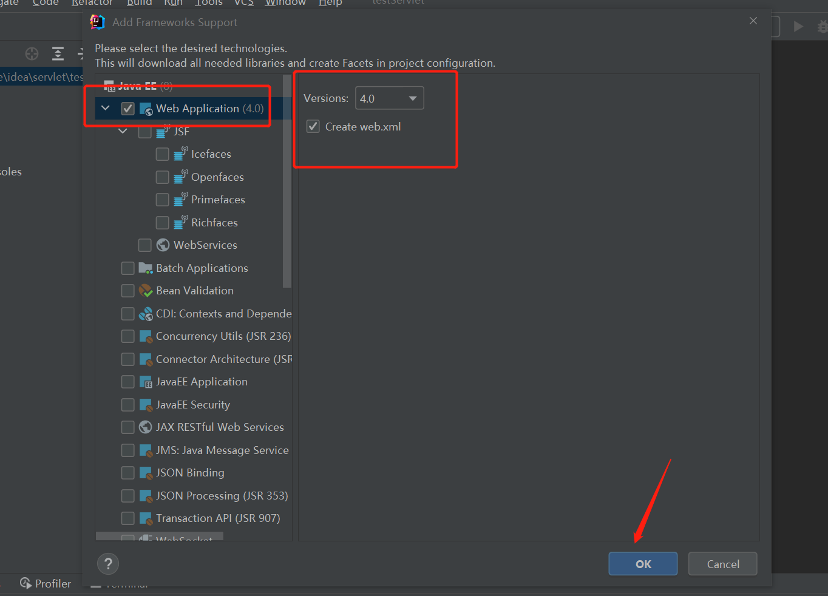This screenshot has height=596, width=828.
Task: Close the Add Frameworks Support dialog
Action: pos(753,21)
